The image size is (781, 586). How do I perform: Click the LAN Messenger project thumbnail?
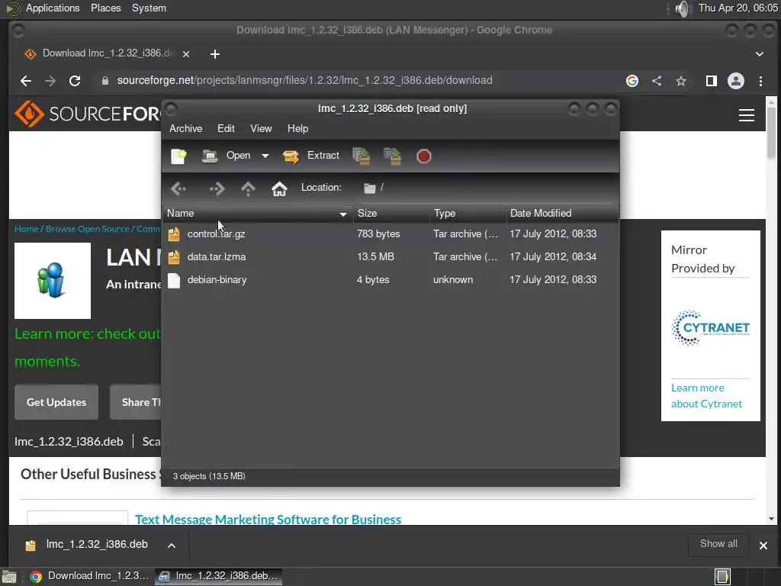coord(53,281)
